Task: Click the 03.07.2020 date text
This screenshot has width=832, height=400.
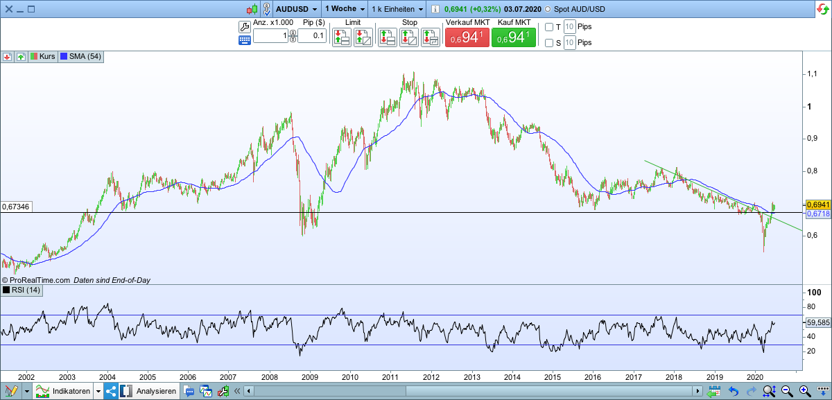Action: (x=523, y=9)
